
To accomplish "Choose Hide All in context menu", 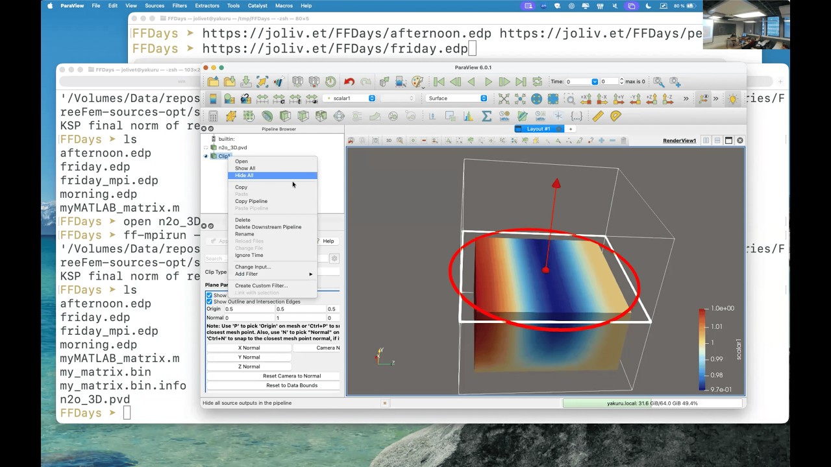I will click(x=273, y=175).
